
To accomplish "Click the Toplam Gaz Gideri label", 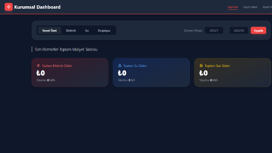I will coord(217,66).
